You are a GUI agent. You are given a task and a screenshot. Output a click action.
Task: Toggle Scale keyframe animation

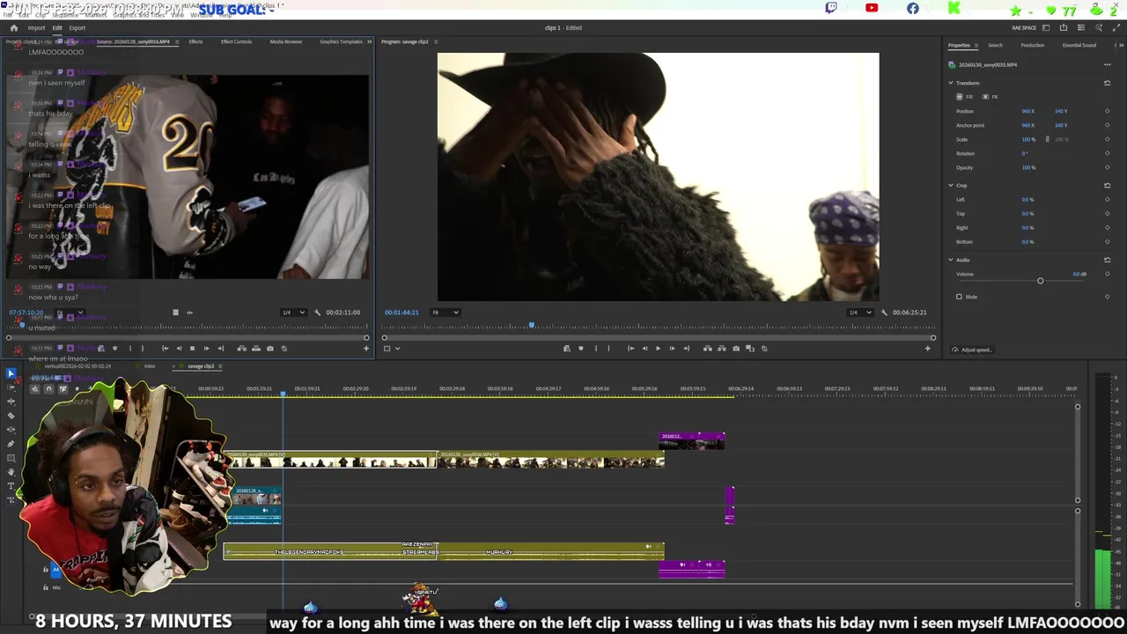point(1107,139)
